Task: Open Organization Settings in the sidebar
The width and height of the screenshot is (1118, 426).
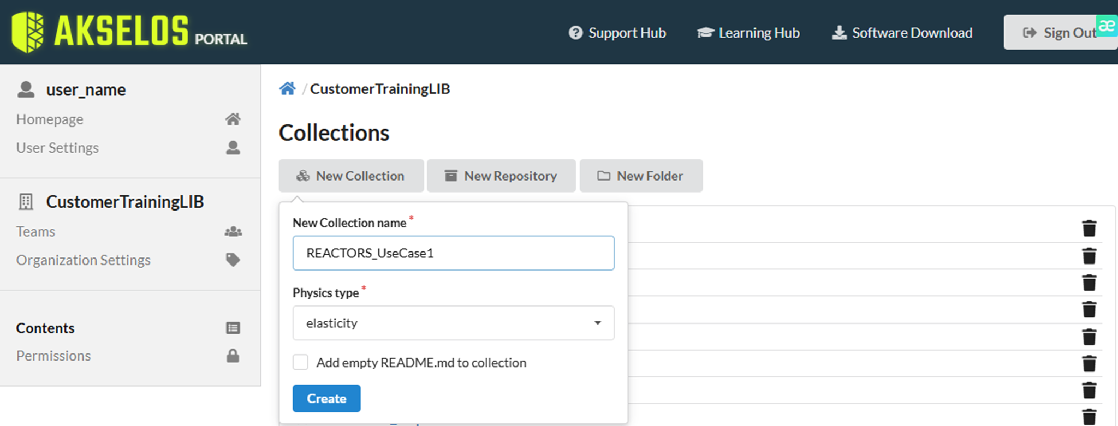Action: pos(84,260)
